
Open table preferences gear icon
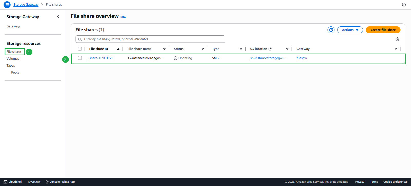pos(397,39)
